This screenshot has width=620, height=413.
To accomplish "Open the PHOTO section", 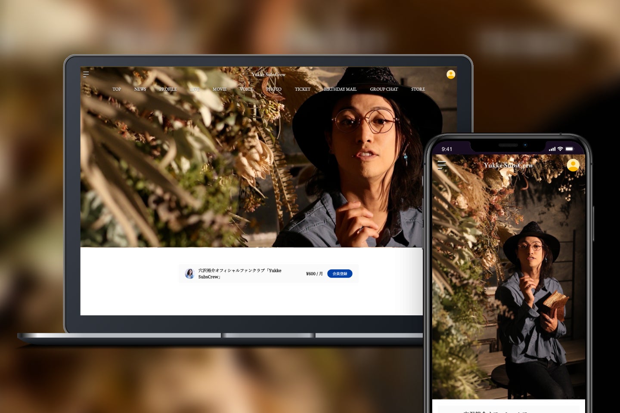I will pyautogui.click(x=274, y=89).
